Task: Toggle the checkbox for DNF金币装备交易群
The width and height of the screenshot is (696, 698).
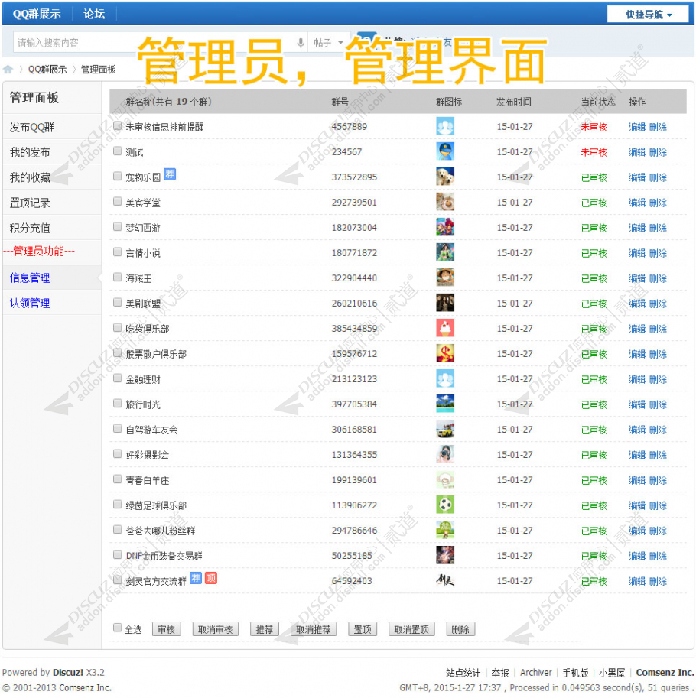Action: coord(118,555)
